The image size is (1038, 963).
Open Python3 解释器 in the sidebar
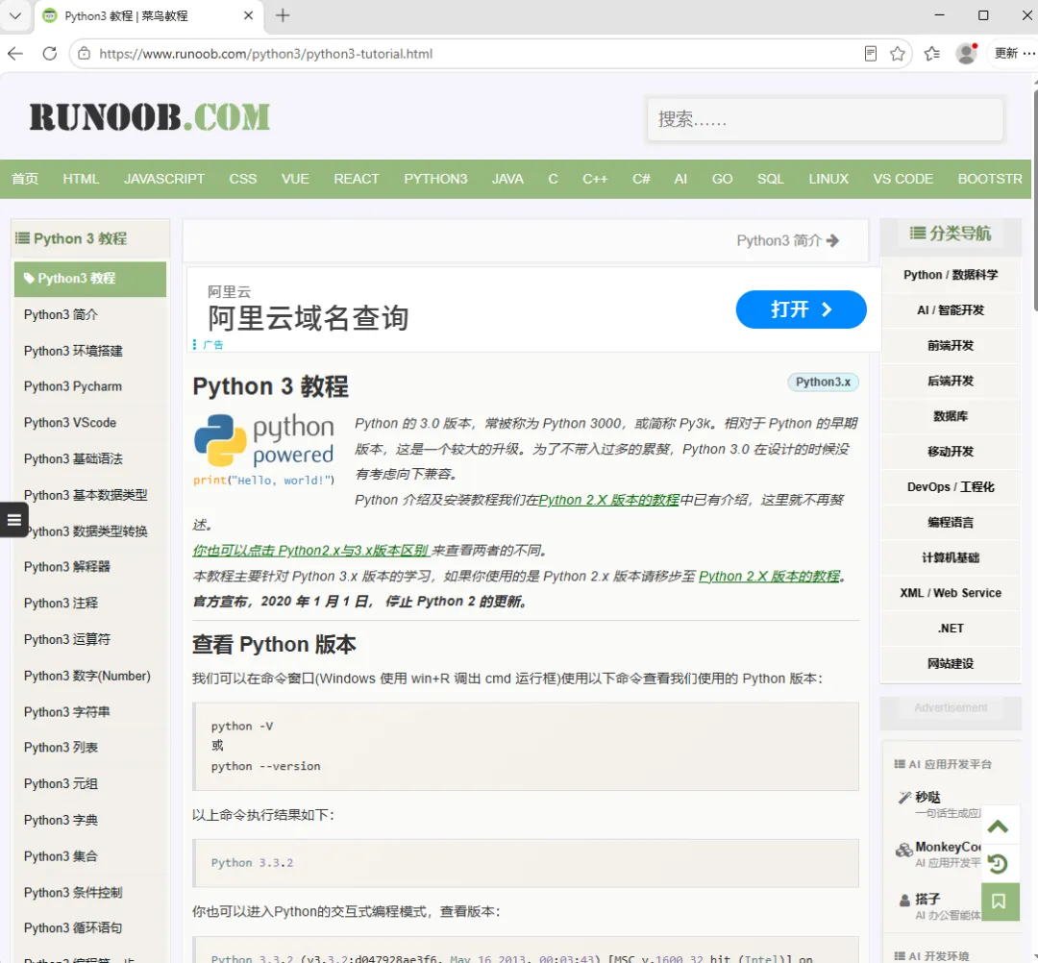(x=67, y=567)
